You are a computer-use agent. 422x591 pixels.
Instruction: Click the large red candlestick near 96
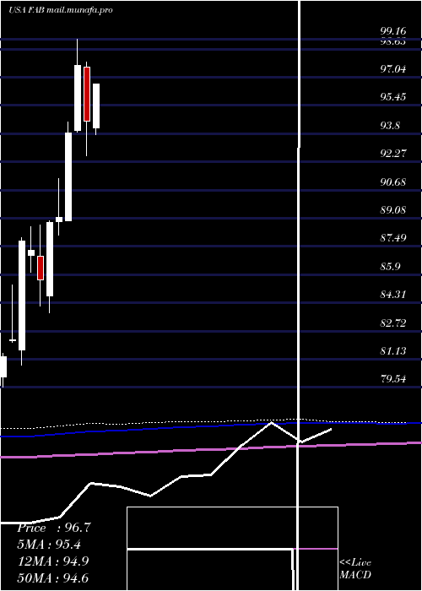coord(87,95)
